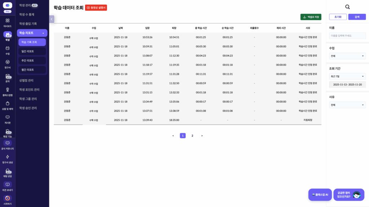This screenshot has width=369, height=207.
Task: Select the 문자 message icon
Action: tap(8, 76)
